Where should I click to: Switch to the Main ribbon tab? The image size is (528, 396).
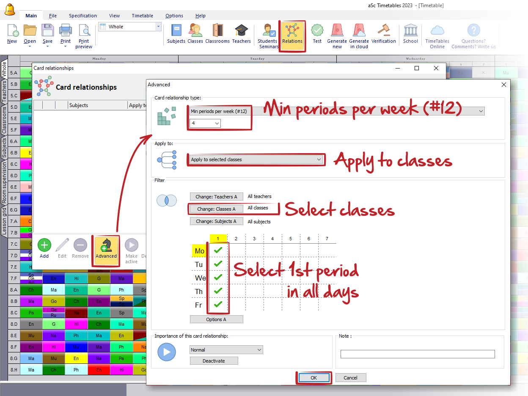[x=31, y=16]
